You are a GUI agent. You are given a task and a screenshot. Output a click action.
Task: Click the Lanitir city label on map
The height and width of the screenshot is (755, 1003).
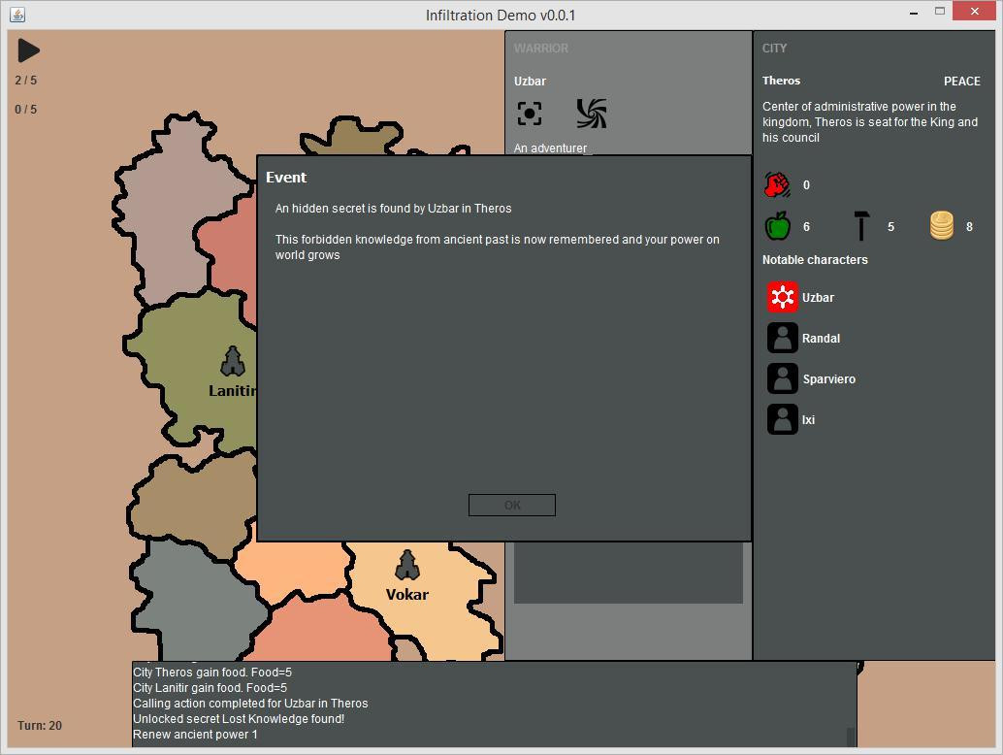click(233, 391)
